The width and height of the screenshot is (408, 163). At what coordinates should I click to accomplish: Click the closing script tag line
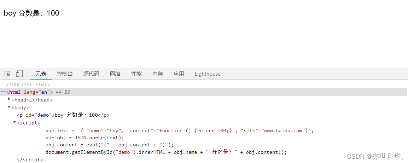tap(30, 160)
